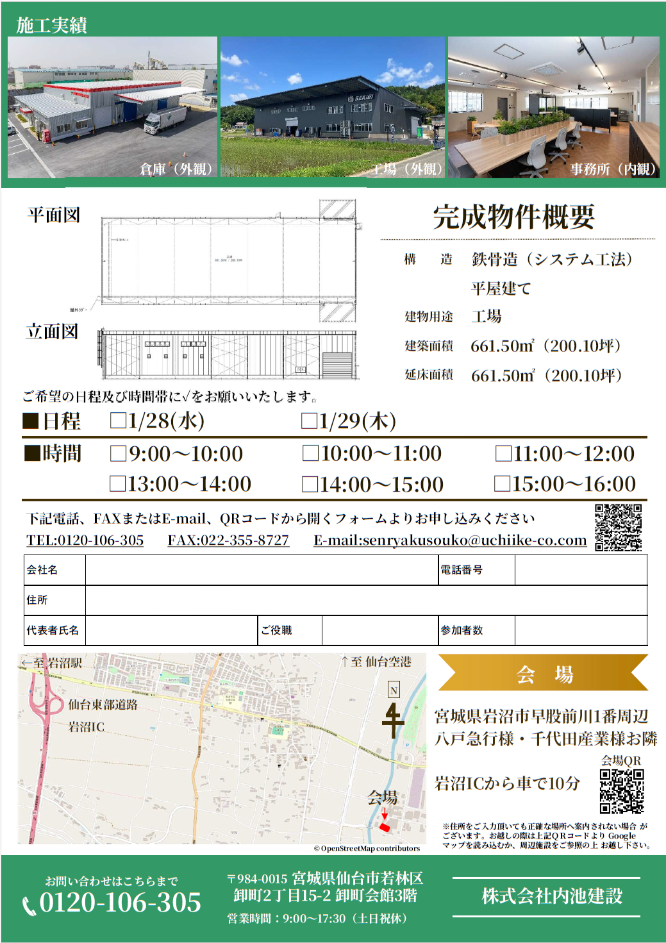Open the 事務所（内観）office interior photo
This screenshot has height=943, width=666.
(553, 107)
